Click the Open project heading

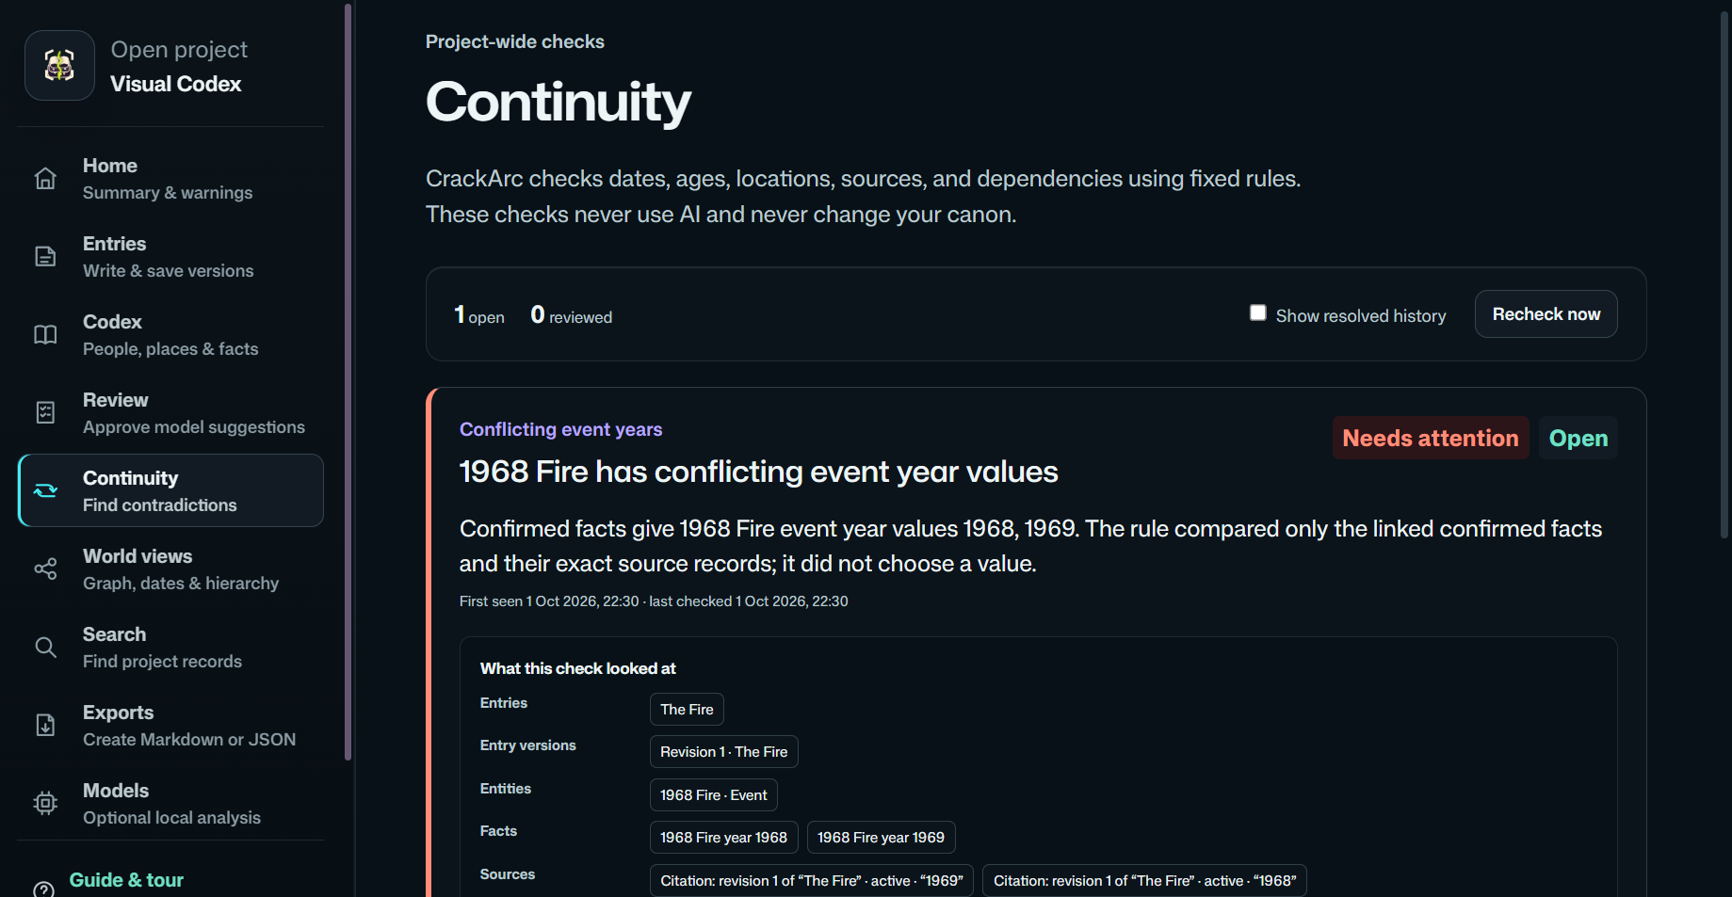179,50
